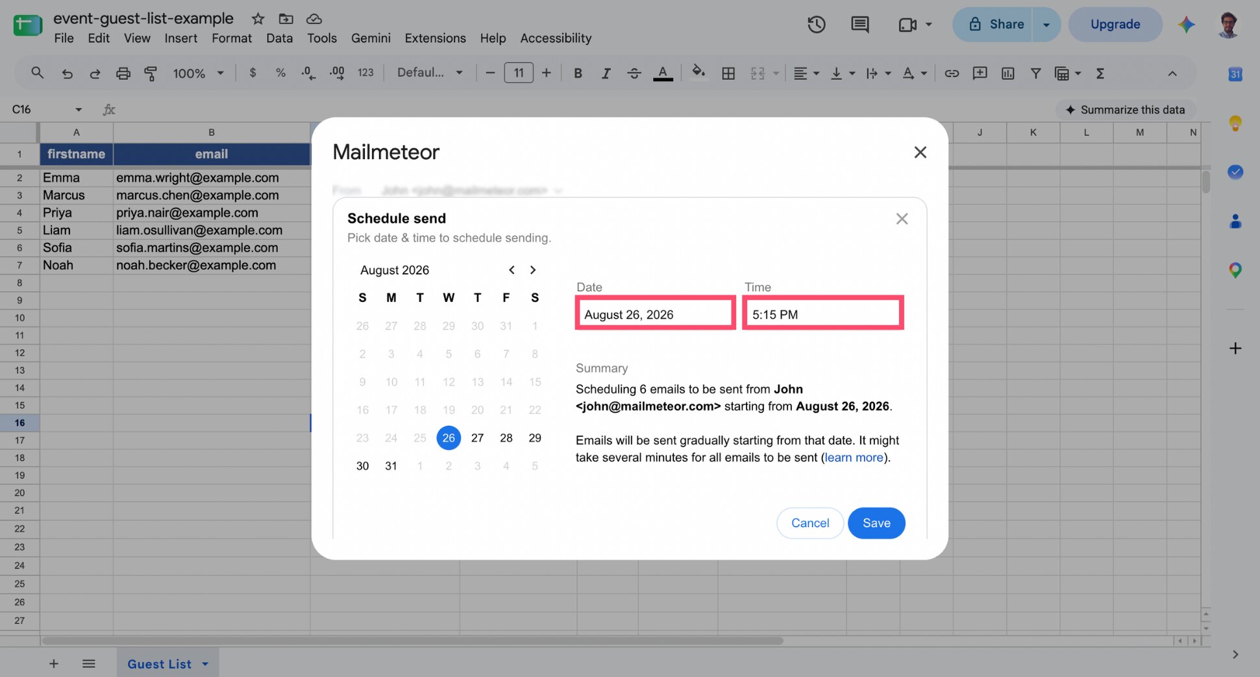Viewport: 1260px width, 677px height.
Task: Insert a chart
Action: 1007,73
